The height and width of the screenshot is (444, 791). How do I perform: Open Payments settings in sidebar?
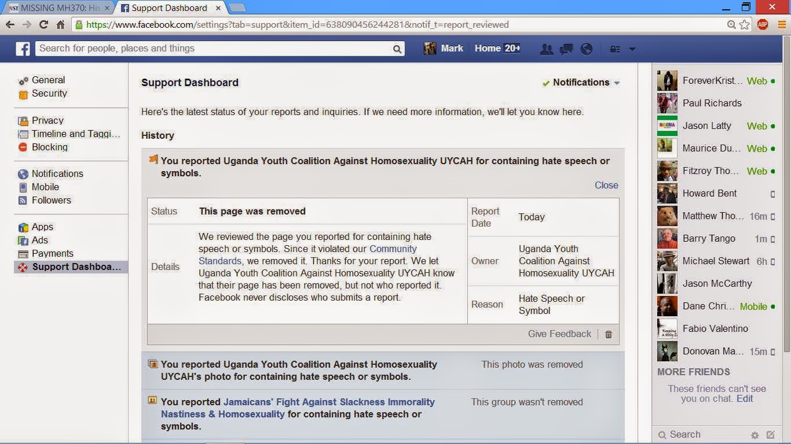click(53, 253)
